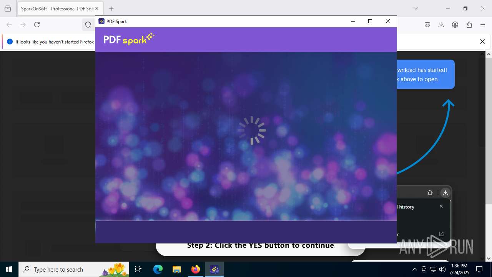Click the extensions puzzle icon in illustration
This screenshot has width=492, height=277.
click(x=430, y=193)
